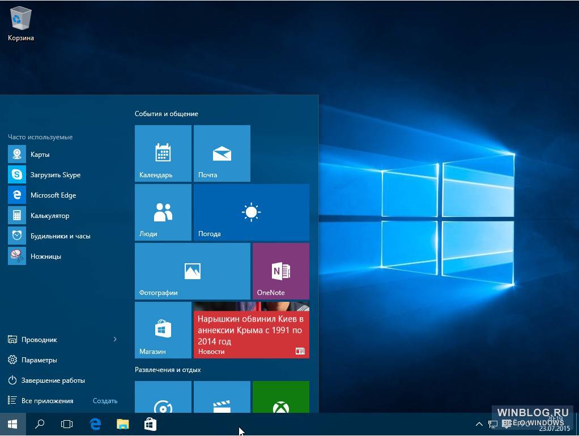
Task: Click the network tray icon
Action: click(x=492, y=424)
